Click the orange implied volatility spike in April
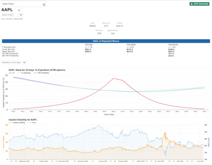 coord(165,132)
